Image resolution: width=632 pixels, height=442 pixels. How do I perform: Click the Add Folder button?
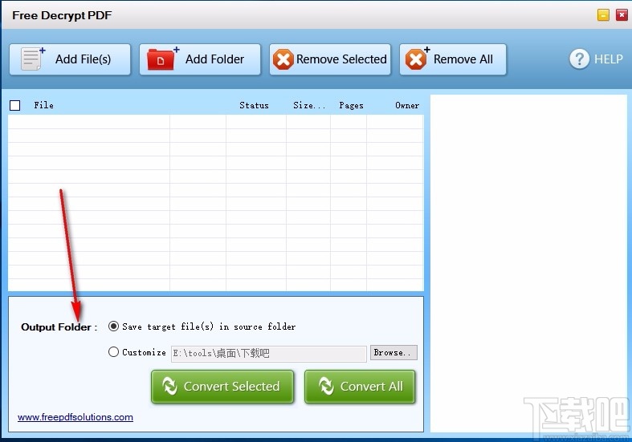pos(200,59)
